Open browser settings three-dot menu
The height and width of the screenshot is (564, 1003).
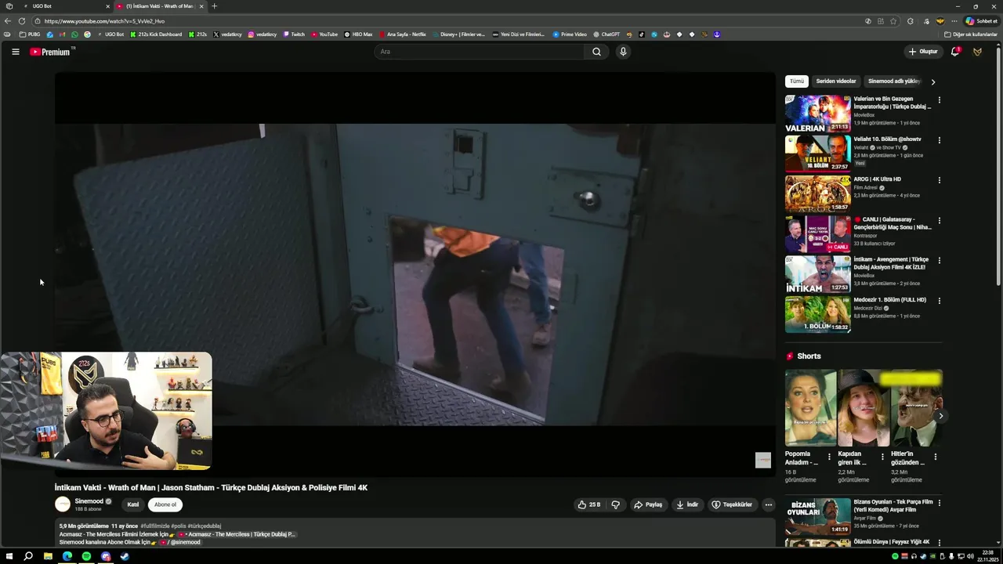[954, 21]
